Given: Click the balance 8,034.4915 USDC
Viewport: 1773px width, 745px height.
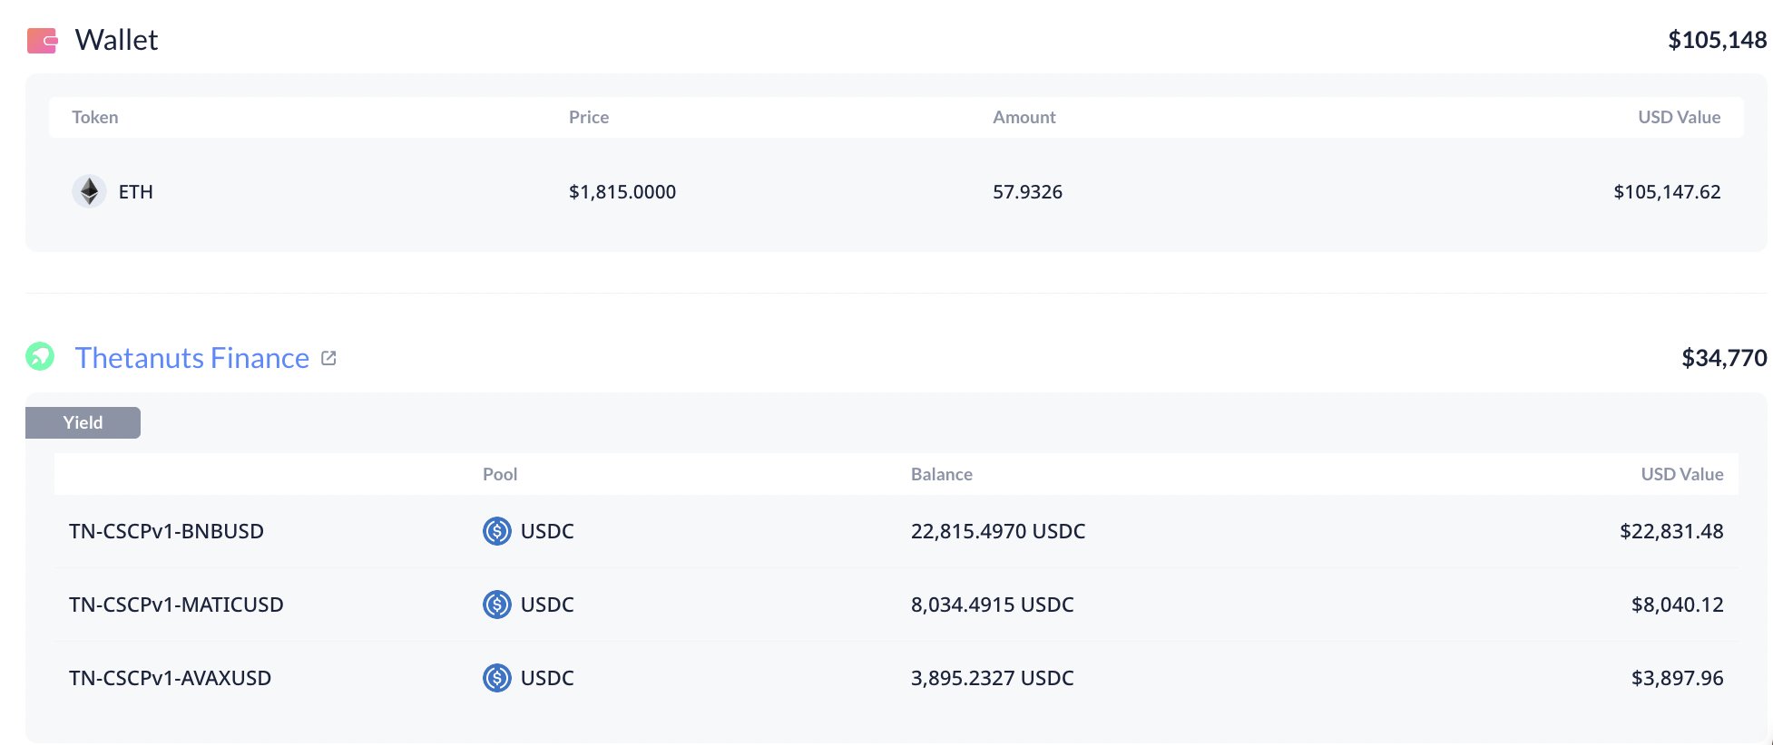Looking at the screenshot, I should pos(993,605).
